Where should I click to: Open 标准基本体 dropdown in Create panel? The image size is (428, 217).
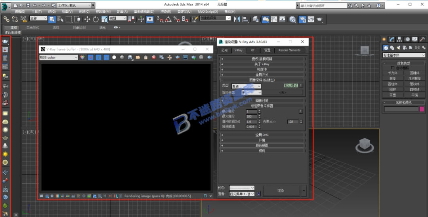tap(404, 55)
